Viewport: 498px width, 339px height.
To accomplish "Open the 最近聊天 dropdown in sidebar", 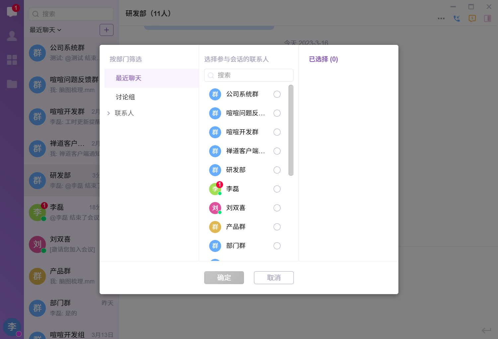I will [x=45, y=30].
